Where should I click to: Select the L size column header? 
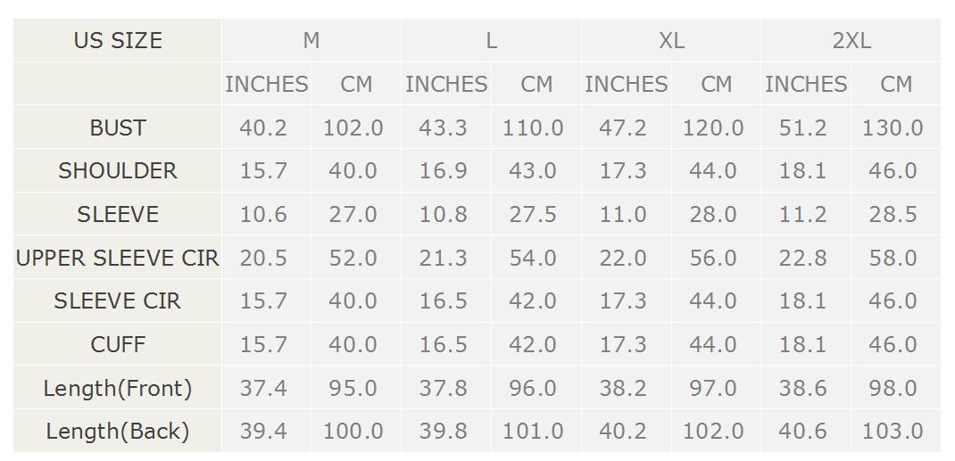pyautogui.click(x=491, y=40)
